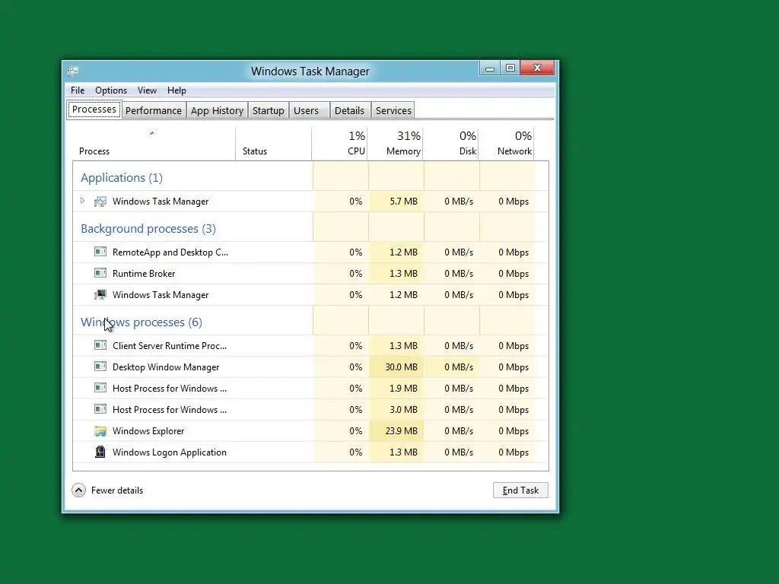The width and height of the screenshot is (779, 584).
Task: Click Windows Explorer's 0 MB/s disk value
Action: point(459,431)
